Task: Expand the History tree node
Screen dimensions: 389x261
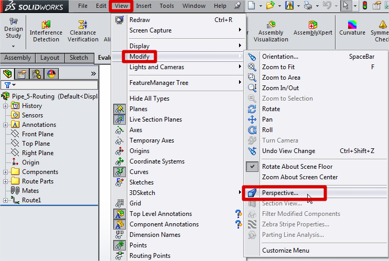Action: pos(6,106)
